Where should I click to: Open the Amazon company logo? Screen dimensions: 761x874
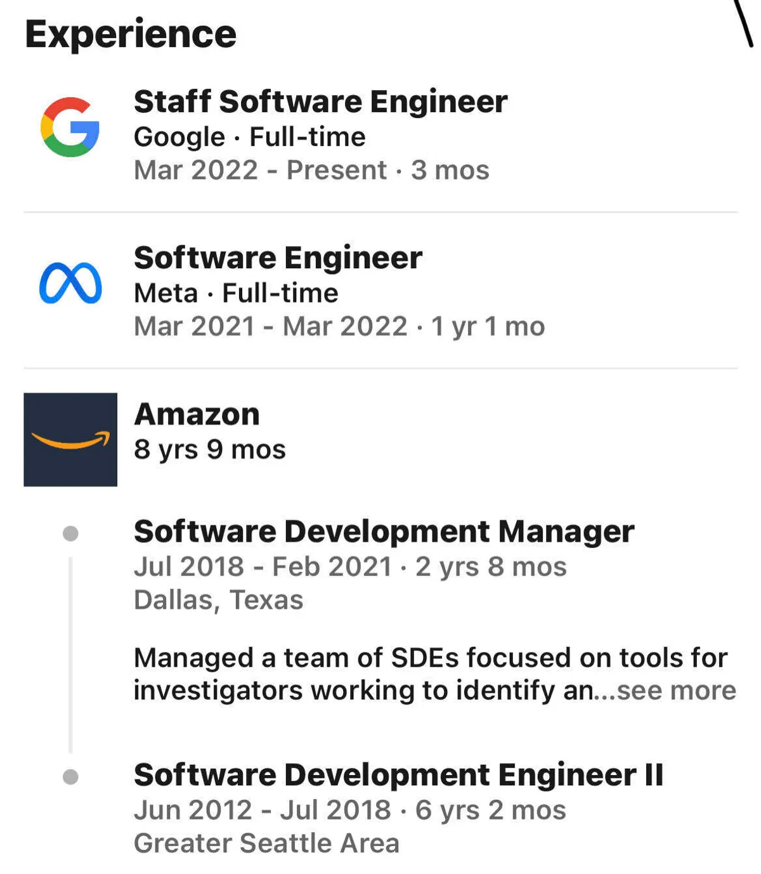[70, 440]
